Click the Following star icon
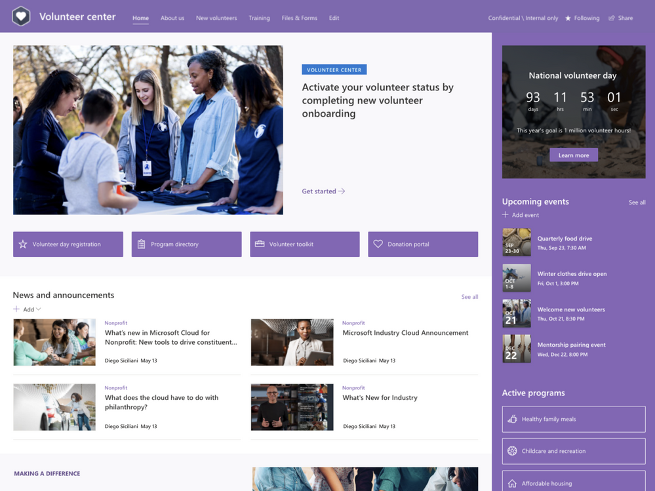This screenshot has width=655, height=491. tap(568, 18)
